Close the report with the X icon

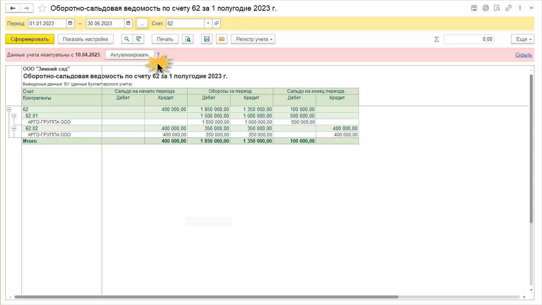tap(532, 8)
